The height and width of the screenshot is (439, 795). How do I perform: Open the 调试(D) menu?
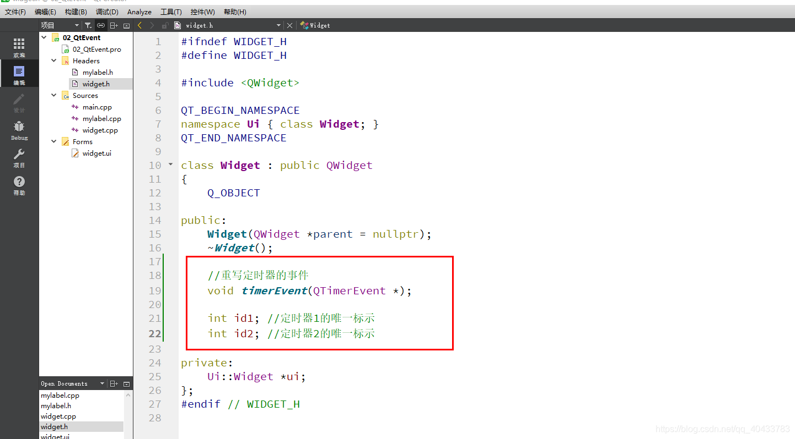[107, 12]
